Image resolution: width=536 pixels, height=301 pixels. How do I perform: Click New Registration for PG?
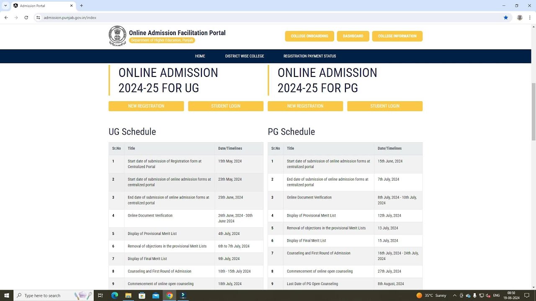[x=305, y=106]
